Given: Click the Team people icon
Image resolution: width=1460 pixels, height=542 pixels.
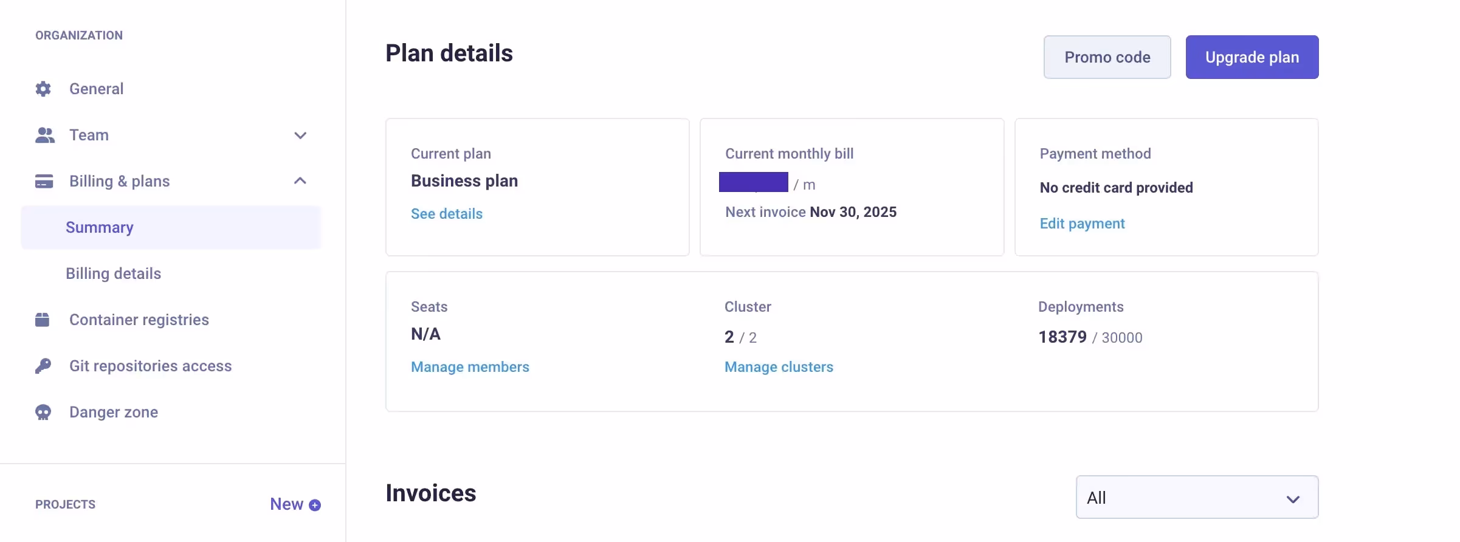Looking at the screenshot, I should click(43, 135).
